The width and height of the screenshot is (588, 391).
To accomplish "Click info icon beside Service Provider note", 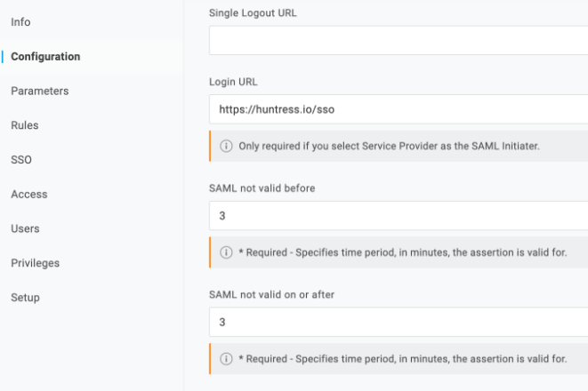I will tap(226, 146).
